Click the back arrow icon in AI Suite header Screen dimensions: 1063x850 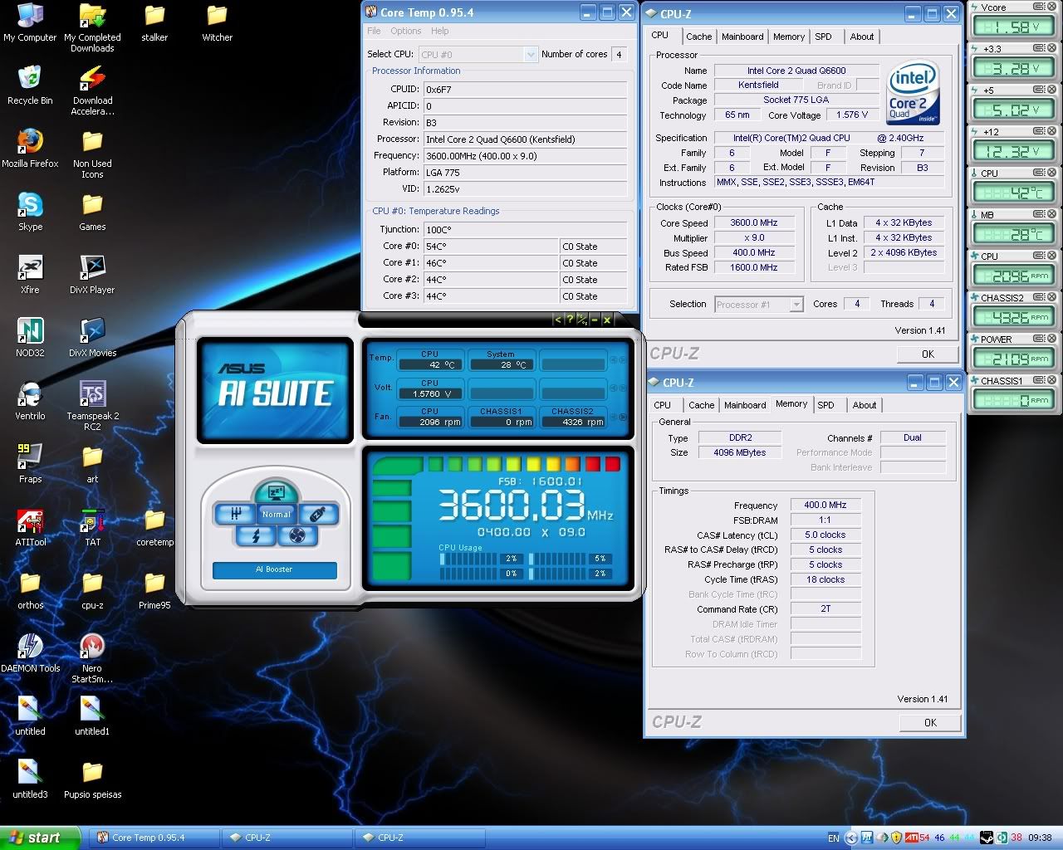558,320
